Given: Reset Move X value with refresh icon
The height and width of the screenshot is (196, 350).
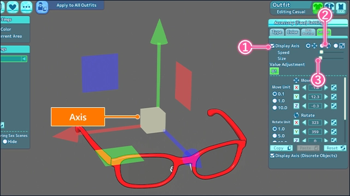Looking at the screenshot, I should (x=334, y=87).
